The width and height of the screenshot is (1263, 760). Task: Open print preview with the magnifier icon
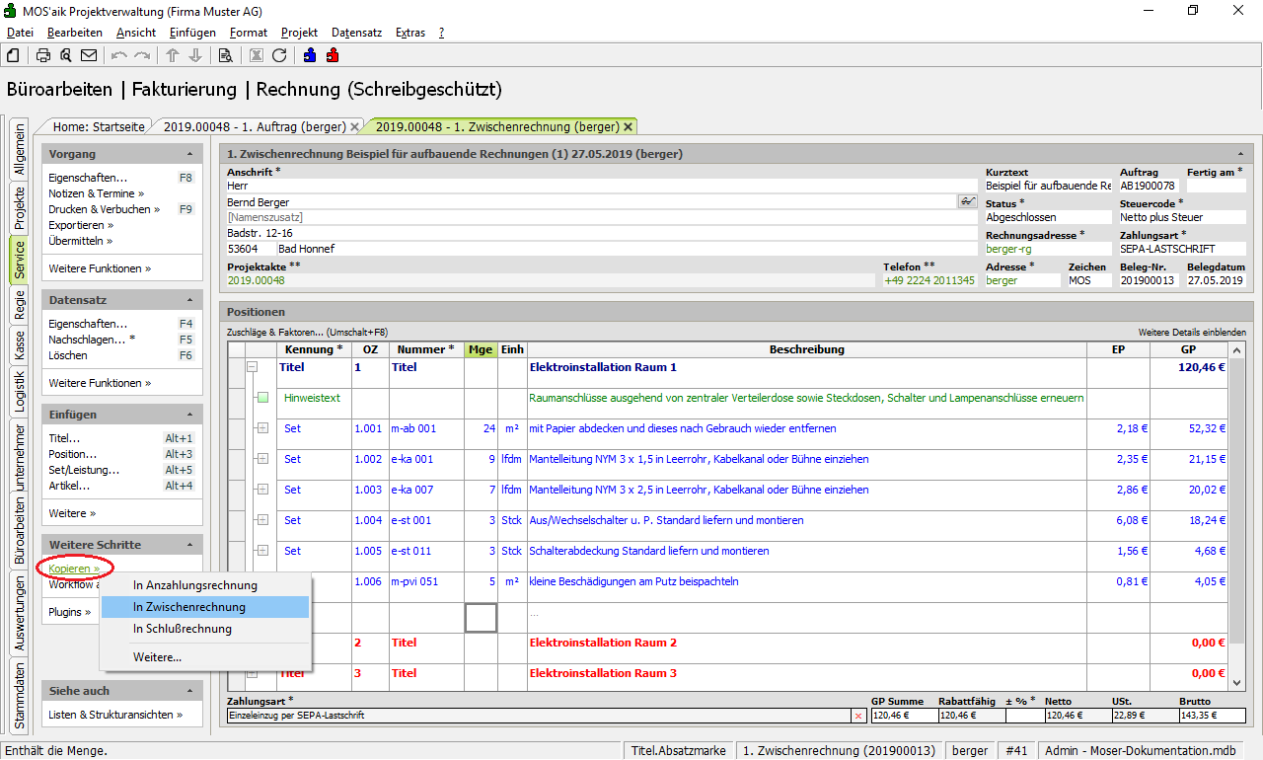[x=66, y=55]
